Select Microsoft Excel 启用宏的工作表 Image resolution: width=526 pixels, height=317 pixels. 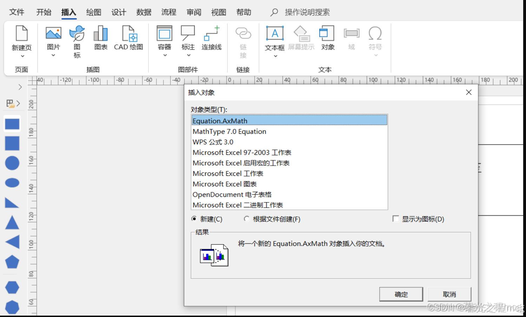289,163
